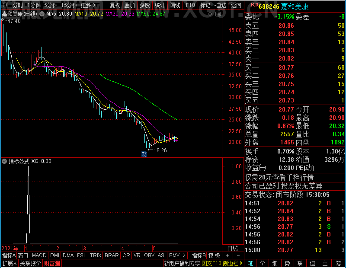The image size is (346, 268).
Task: Click 模板 template button
Action: coord(214,255)
